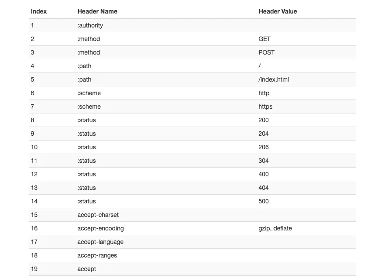The width and height of the screenshot is (391, 278).
Task: Select the /index.html path value
Action: click(274, 79)
